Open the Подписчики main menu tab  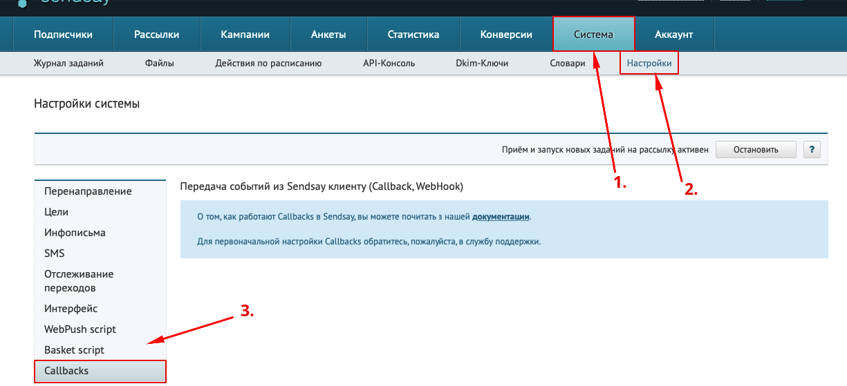pos(63,35)
